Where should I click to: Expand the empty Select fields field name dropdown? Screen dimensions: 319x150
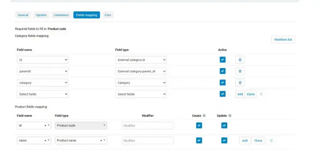(x=42, y=94)
